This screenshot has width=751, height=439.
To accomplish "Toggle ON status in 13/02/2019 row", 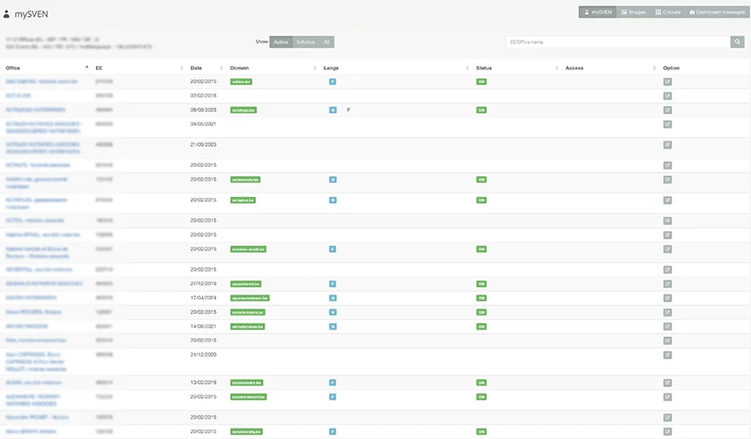I will point(481,382).
